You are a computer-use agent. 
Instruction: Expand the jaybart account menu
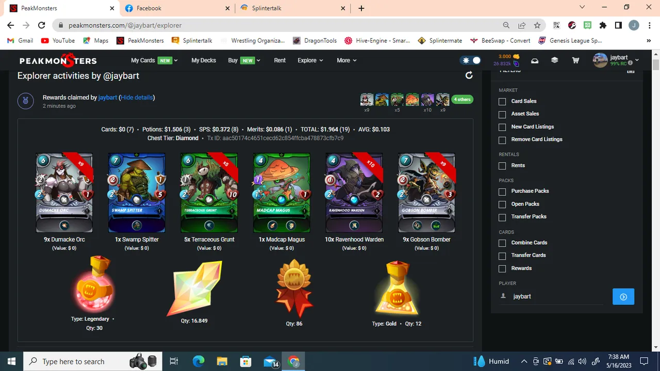[x=616, y=60]
